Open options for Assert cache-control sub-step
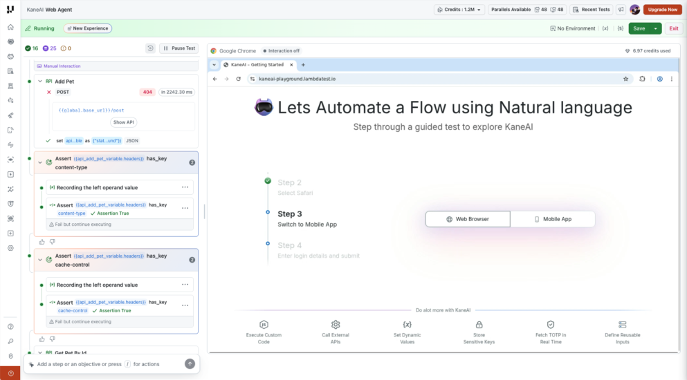The height and width of the screenshot is (380, 687). tap(185, 305)
